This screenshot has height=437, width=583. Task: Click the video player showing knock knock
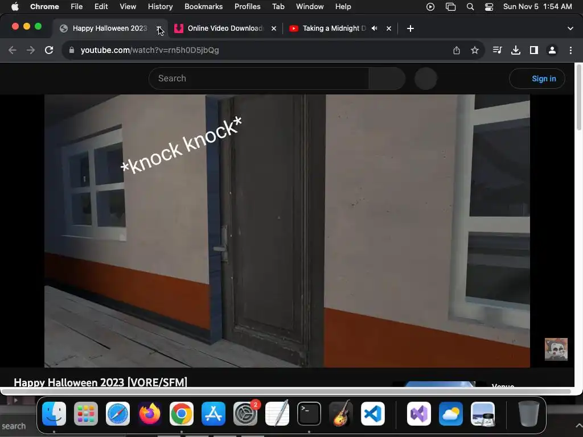(287, 231)
